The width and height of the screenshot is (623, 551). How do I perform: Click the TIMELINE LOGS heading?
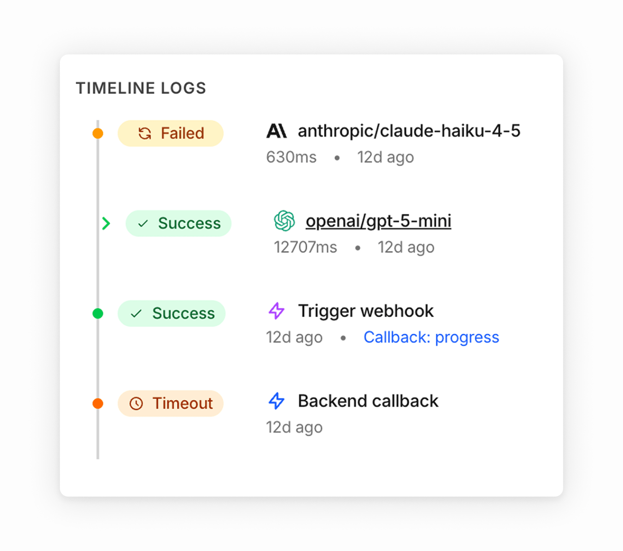(x=141, y=88)
